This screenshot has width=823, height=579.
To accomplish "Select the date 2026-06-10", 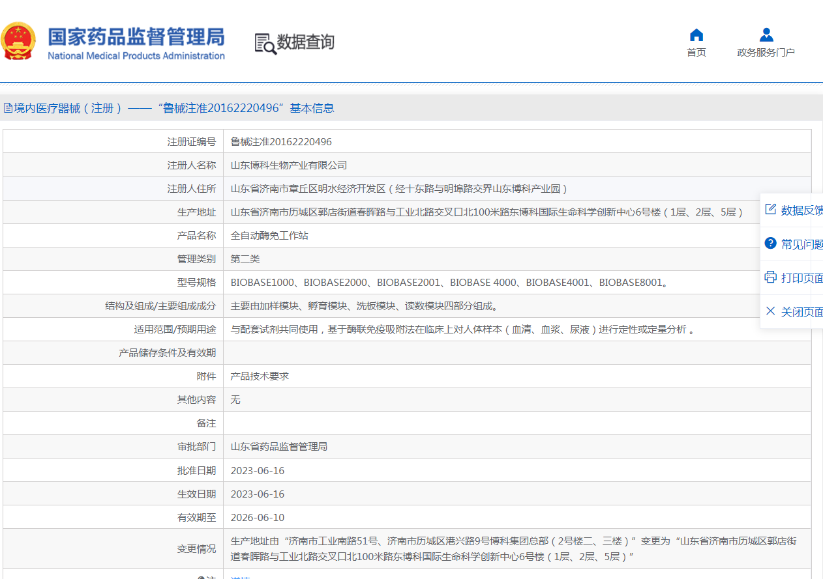I will [258, 517].
